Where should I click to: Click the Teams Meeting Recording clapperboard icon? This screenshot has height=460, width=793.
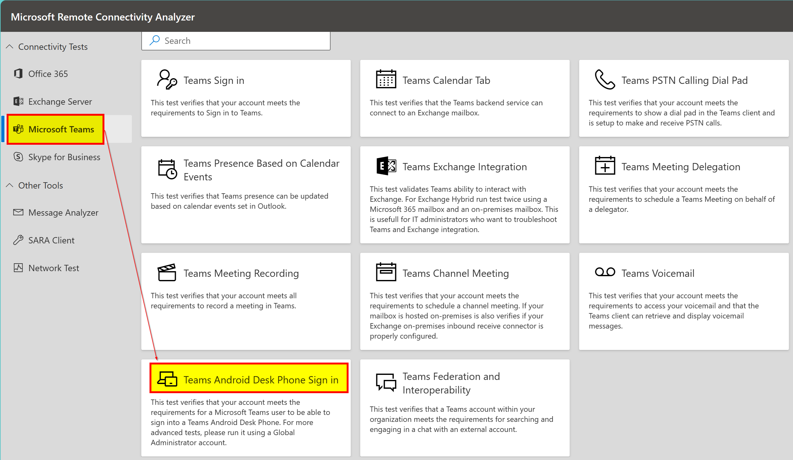167,272
